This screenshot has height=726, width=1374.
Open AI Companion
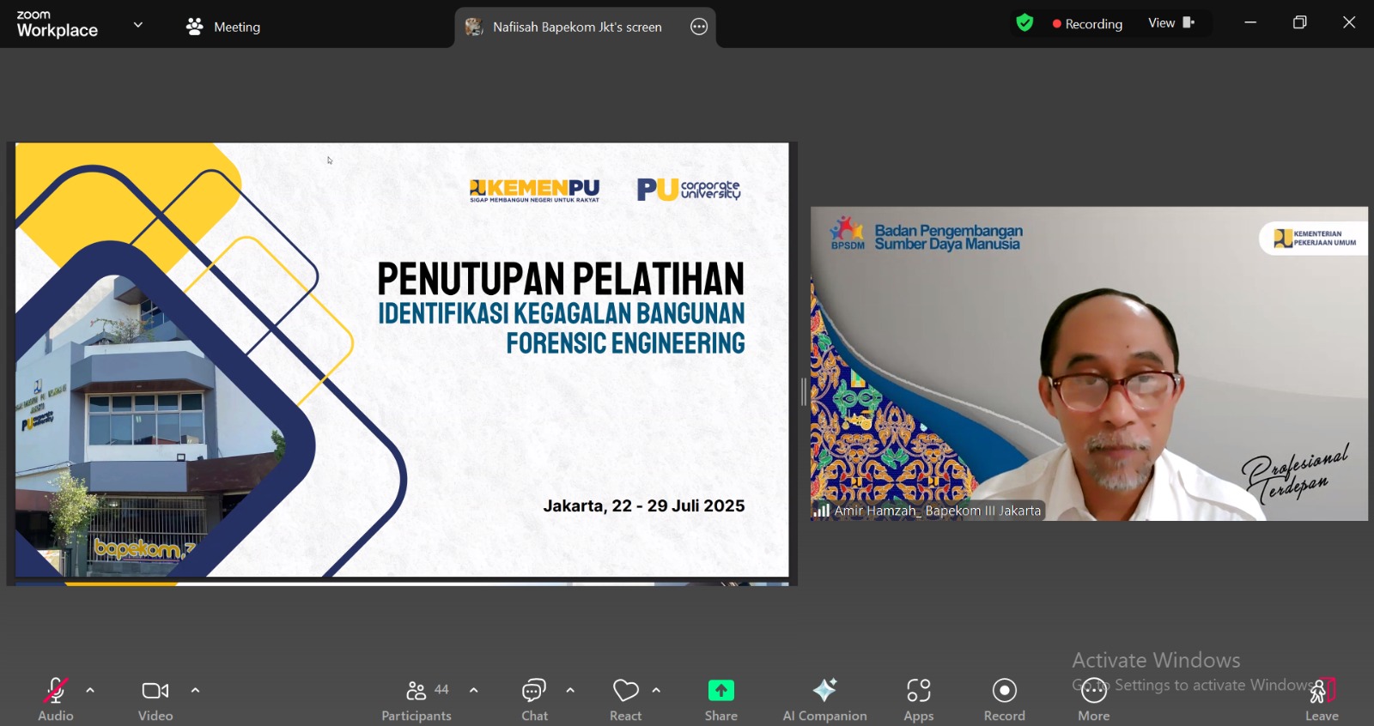tap(824, 699)
